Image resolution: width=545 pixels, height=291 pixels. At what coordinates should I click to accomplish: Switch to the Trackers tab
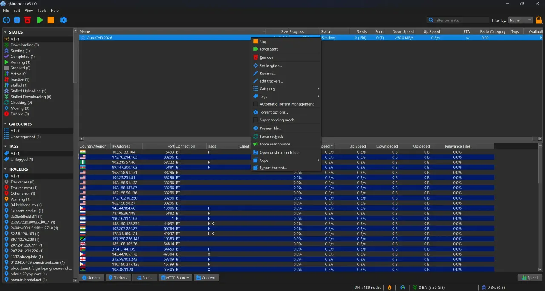point(118,278)
